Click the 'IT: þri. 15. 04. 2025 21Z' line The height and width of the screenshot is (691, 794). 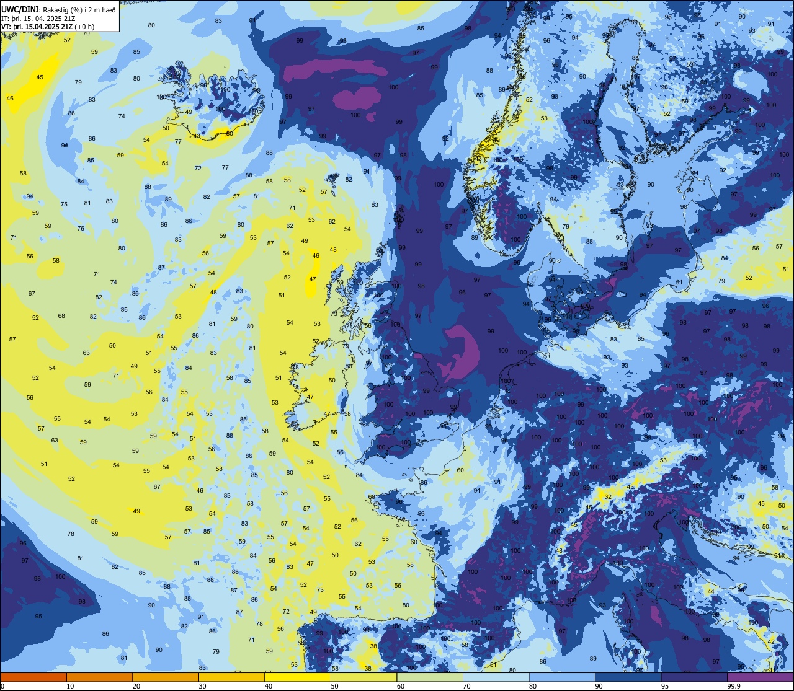[x=39, y=19]
